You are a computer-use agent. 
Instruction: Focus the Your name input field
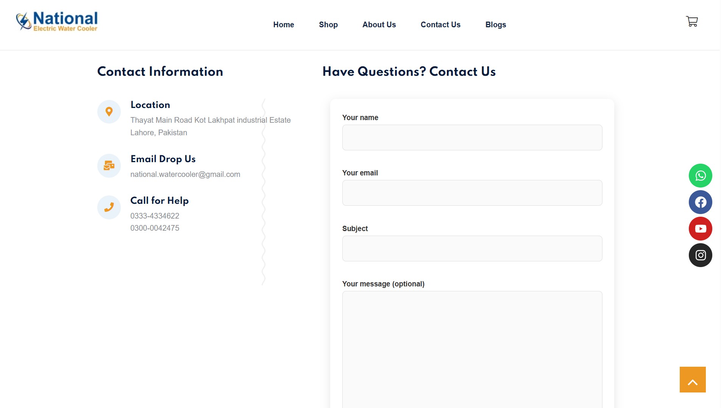tap(472, 138)
